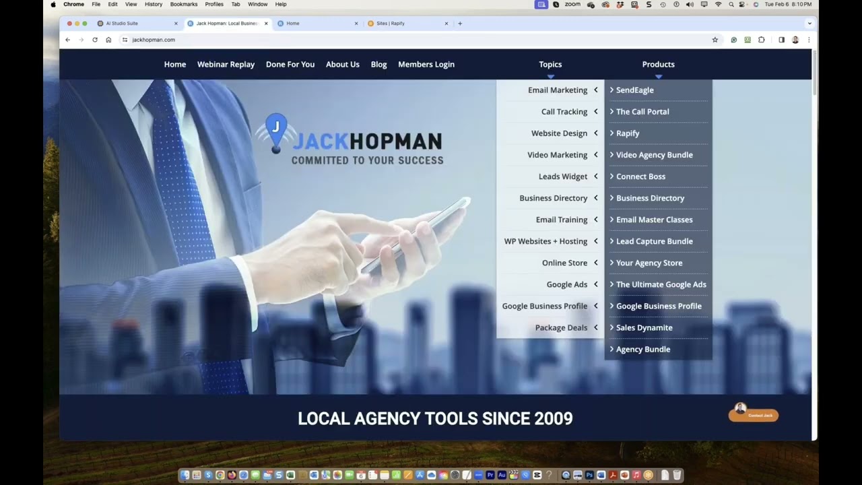The image size is (862, 485).
Task: Go back using the browser back arrow
Action: tap(67, 40)
